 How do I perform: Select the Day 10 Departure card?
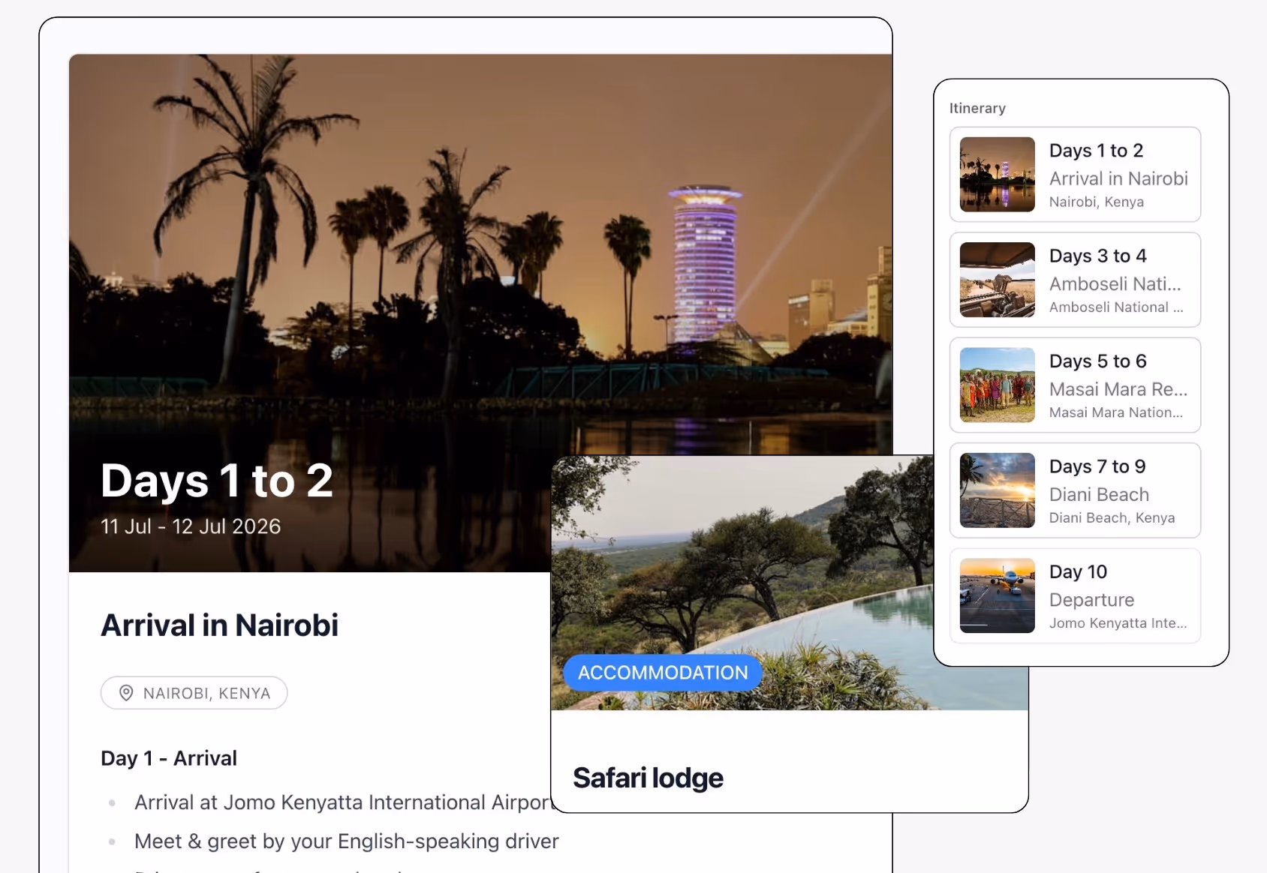pos(1075,596)
